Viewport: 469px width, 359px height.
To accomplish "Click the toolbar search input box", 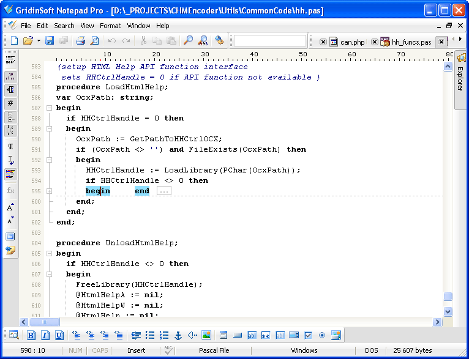I will click(x=270, y=41).
